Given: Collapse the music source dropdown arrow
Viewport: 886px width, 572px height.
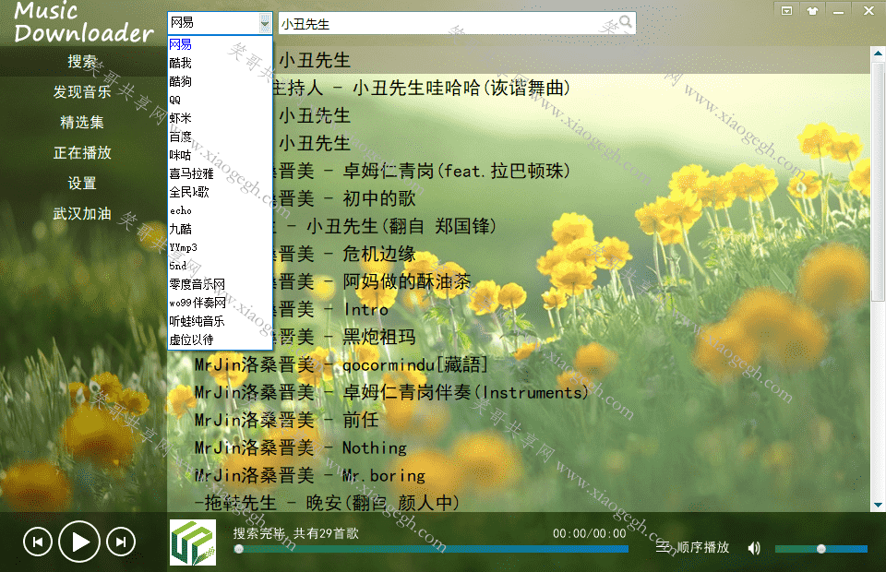Looking at the screenshot, I should pos(265,23).
